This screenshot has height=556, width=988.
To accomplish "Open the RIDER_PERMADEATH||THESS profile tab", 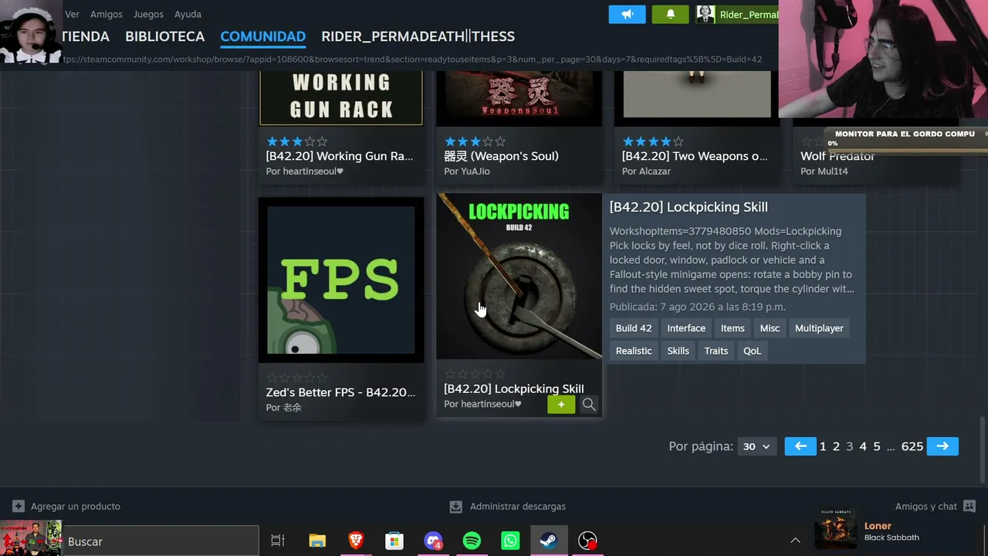I will click(x=418, y=36).
